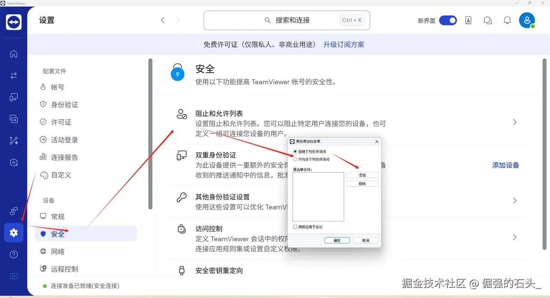Expand the 阻止和允许列表 chevron
This screenshot has height=298, width=550.
click(515, 122)
